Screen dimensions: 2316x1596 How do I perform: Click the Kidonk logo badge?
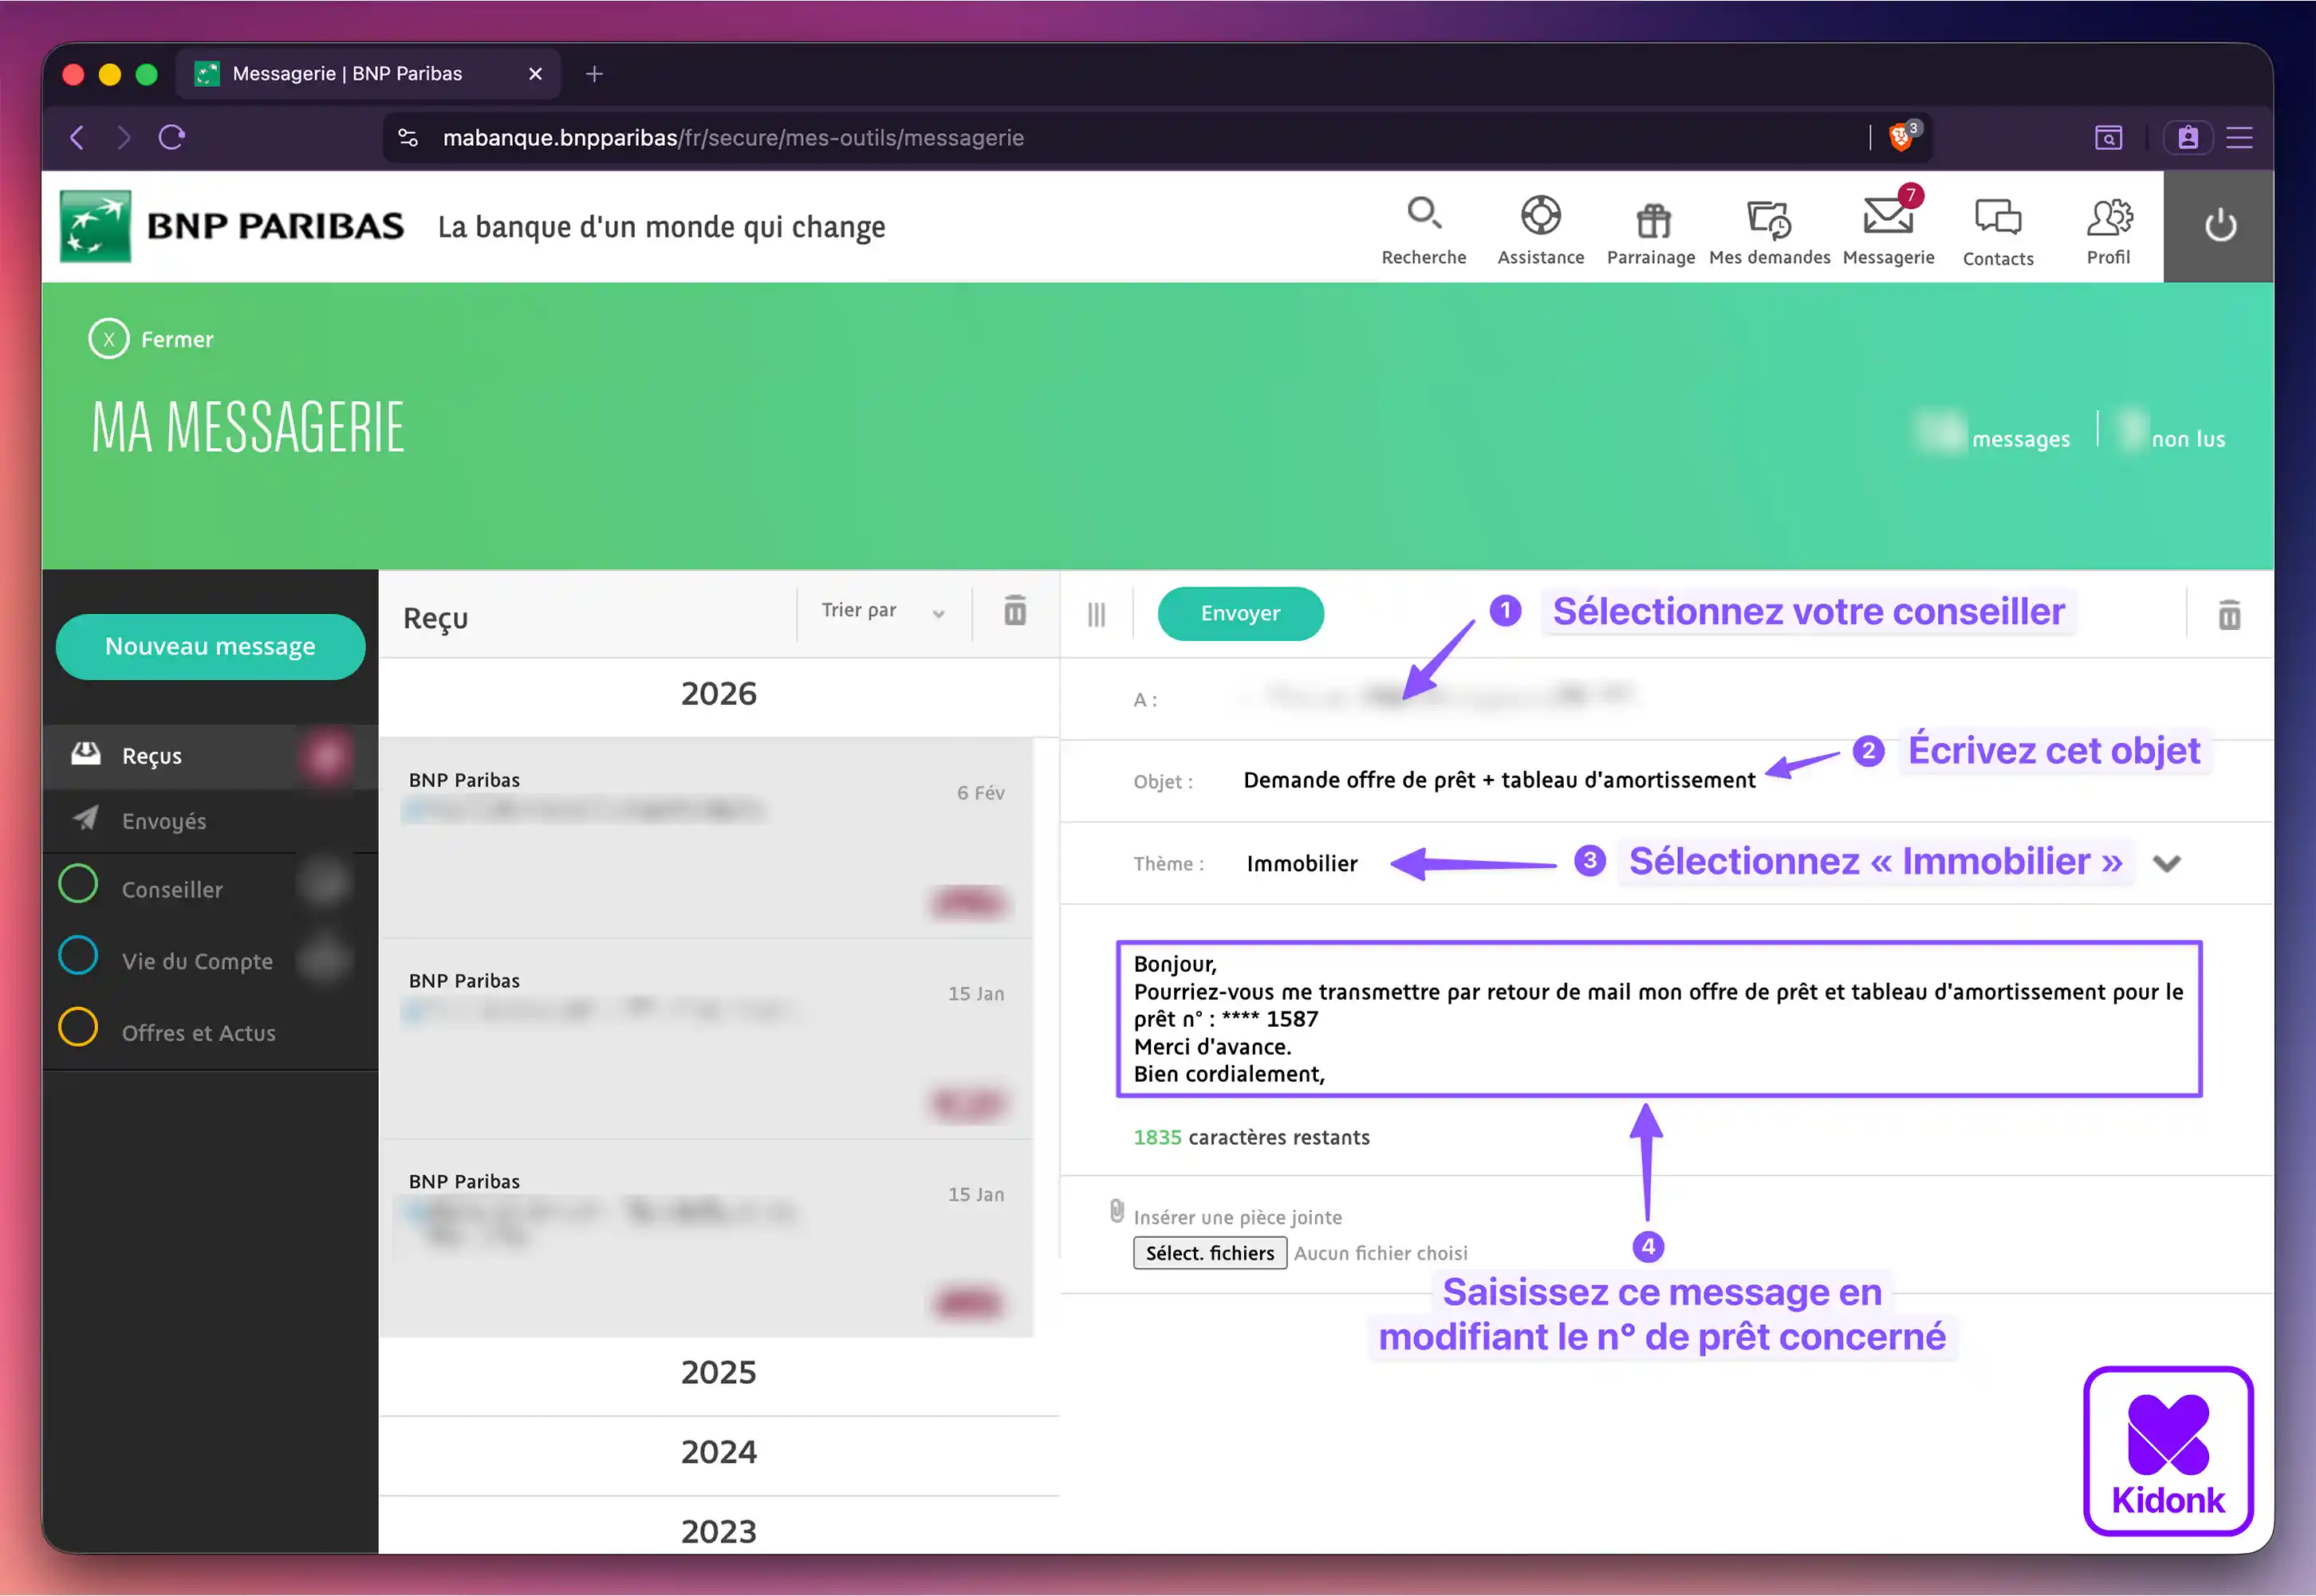click(x=2168, y=1451)
